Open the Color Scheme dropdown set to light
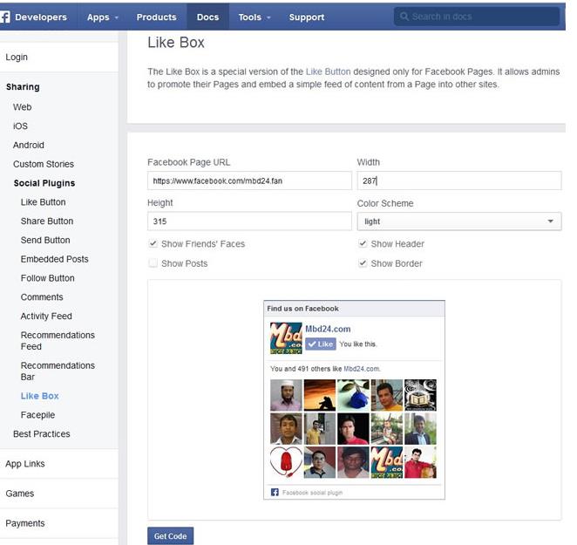 [459, 221]
